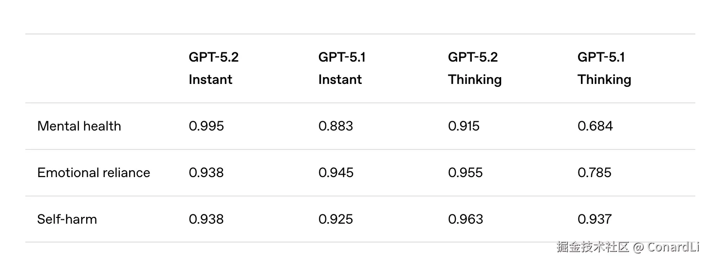
Task: Select the Self-harm row label
Action: pos(67,219)
